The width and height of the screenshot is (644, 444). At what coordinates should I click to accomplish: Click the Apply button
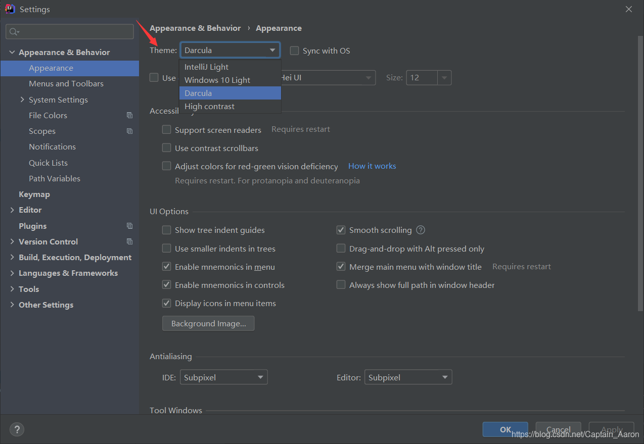pos(611,429)
